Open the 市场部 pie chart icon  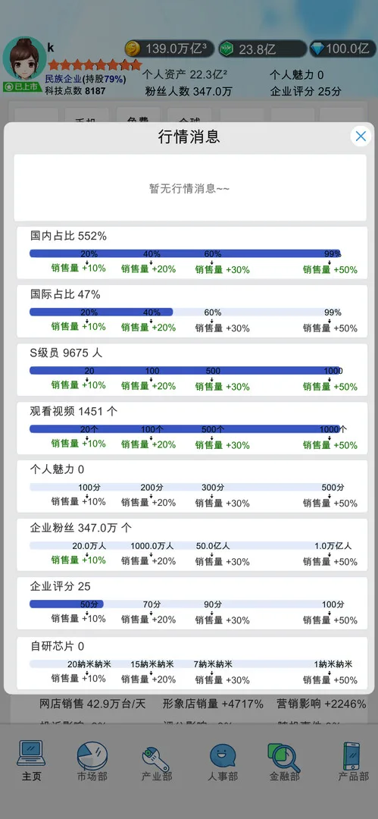[x=92, y=756]
